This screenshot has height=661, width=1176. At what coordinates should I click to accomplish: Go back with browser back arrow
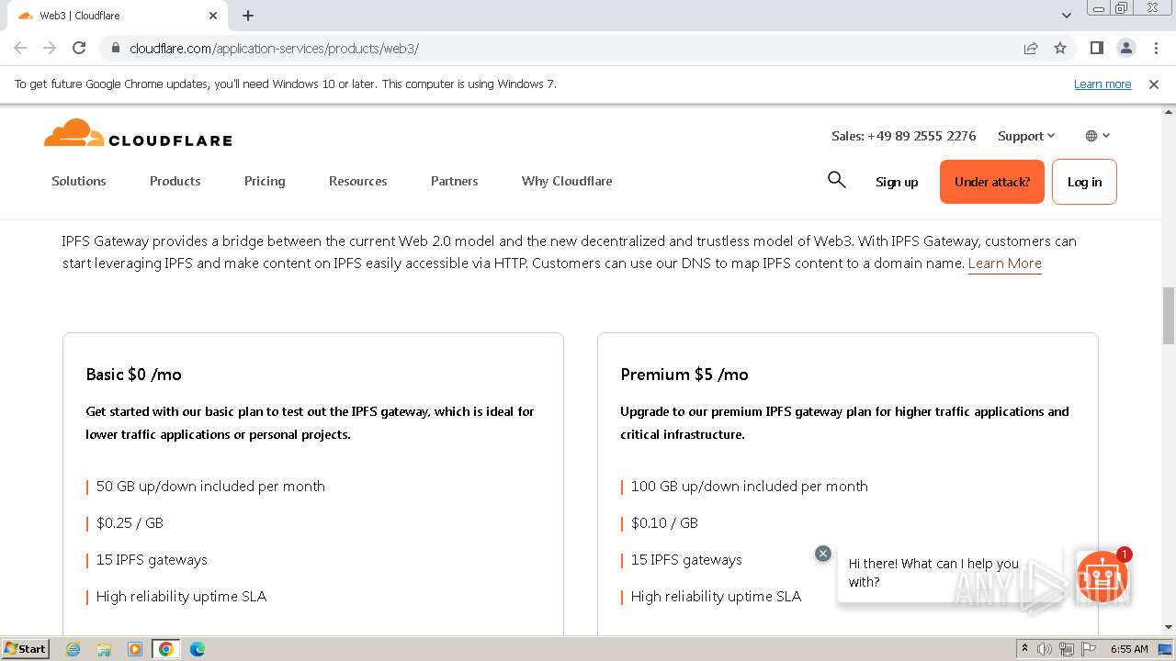20,48
